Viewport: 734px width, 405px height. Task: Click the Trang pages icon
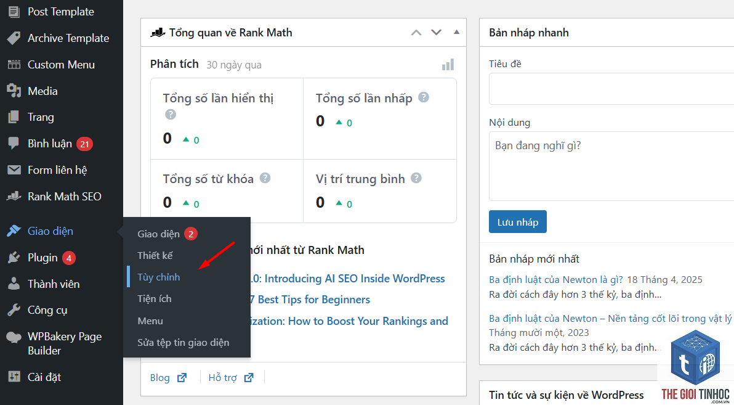pyautogui.click(x=14, y=117)
